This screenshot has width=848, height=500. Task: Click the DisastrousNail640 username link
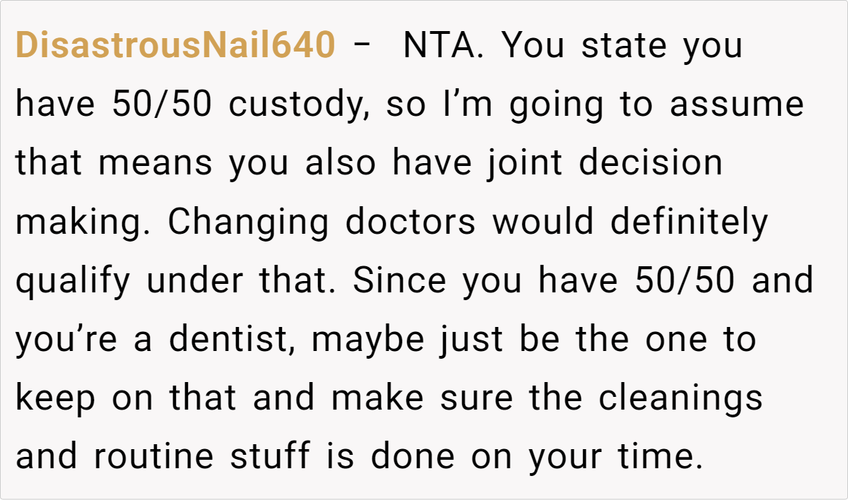click(175, 47)
